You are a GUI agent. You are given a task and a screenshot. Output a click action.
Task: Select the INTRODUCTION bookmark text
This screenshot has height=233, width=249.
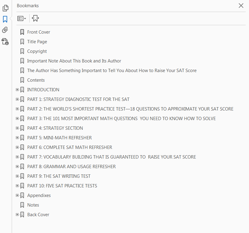(43, 90)
